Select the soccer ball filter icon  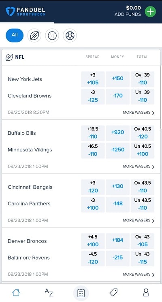point(70,36)
